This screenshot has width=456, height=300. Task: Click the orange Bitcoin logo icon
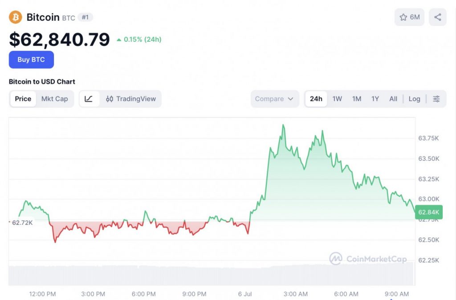pos(16,17)
